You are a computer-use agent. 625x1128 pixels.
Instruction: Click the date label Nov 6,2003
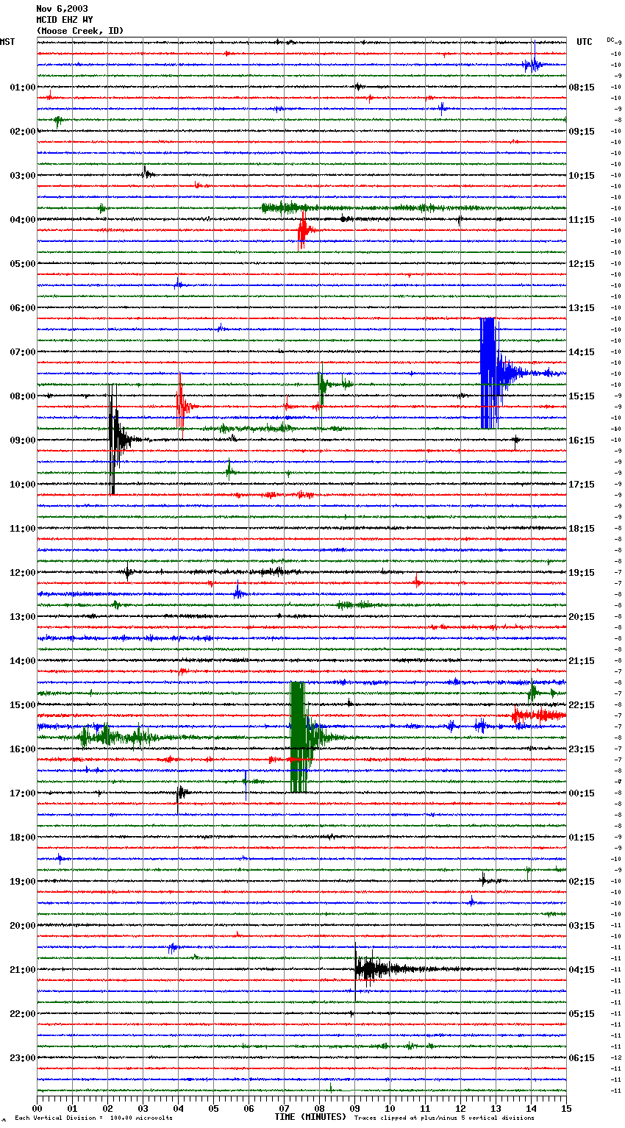click(62, 9)
